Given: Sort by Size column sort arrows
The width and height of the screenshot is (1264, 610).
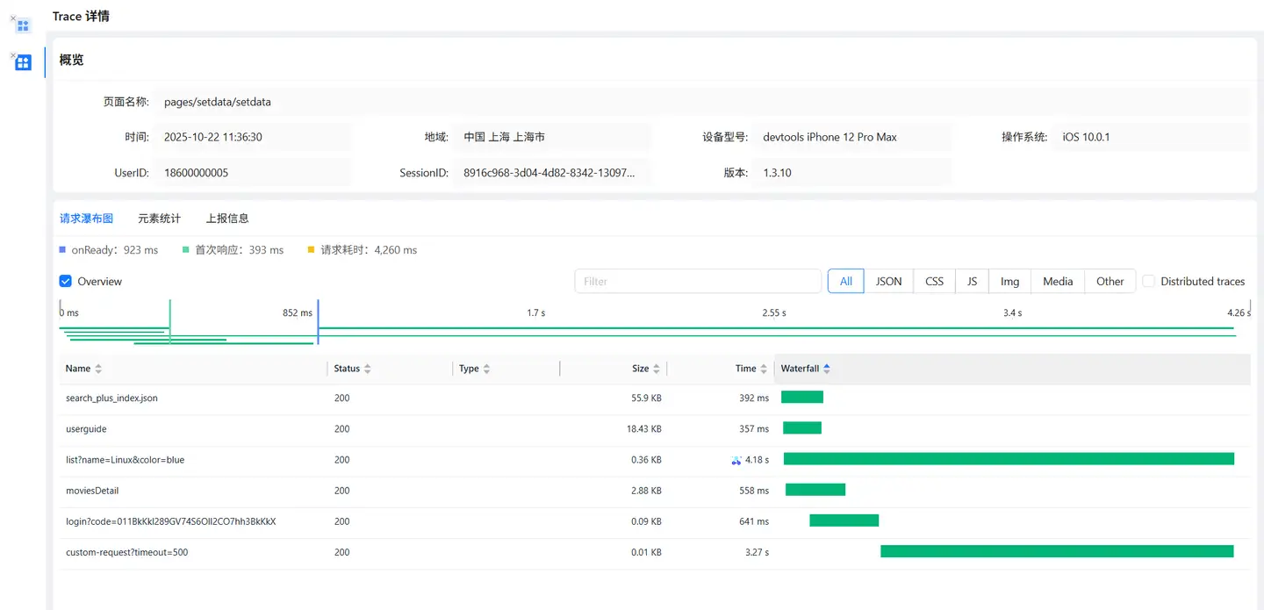Looking at the screenshot, I should point(657,369).
